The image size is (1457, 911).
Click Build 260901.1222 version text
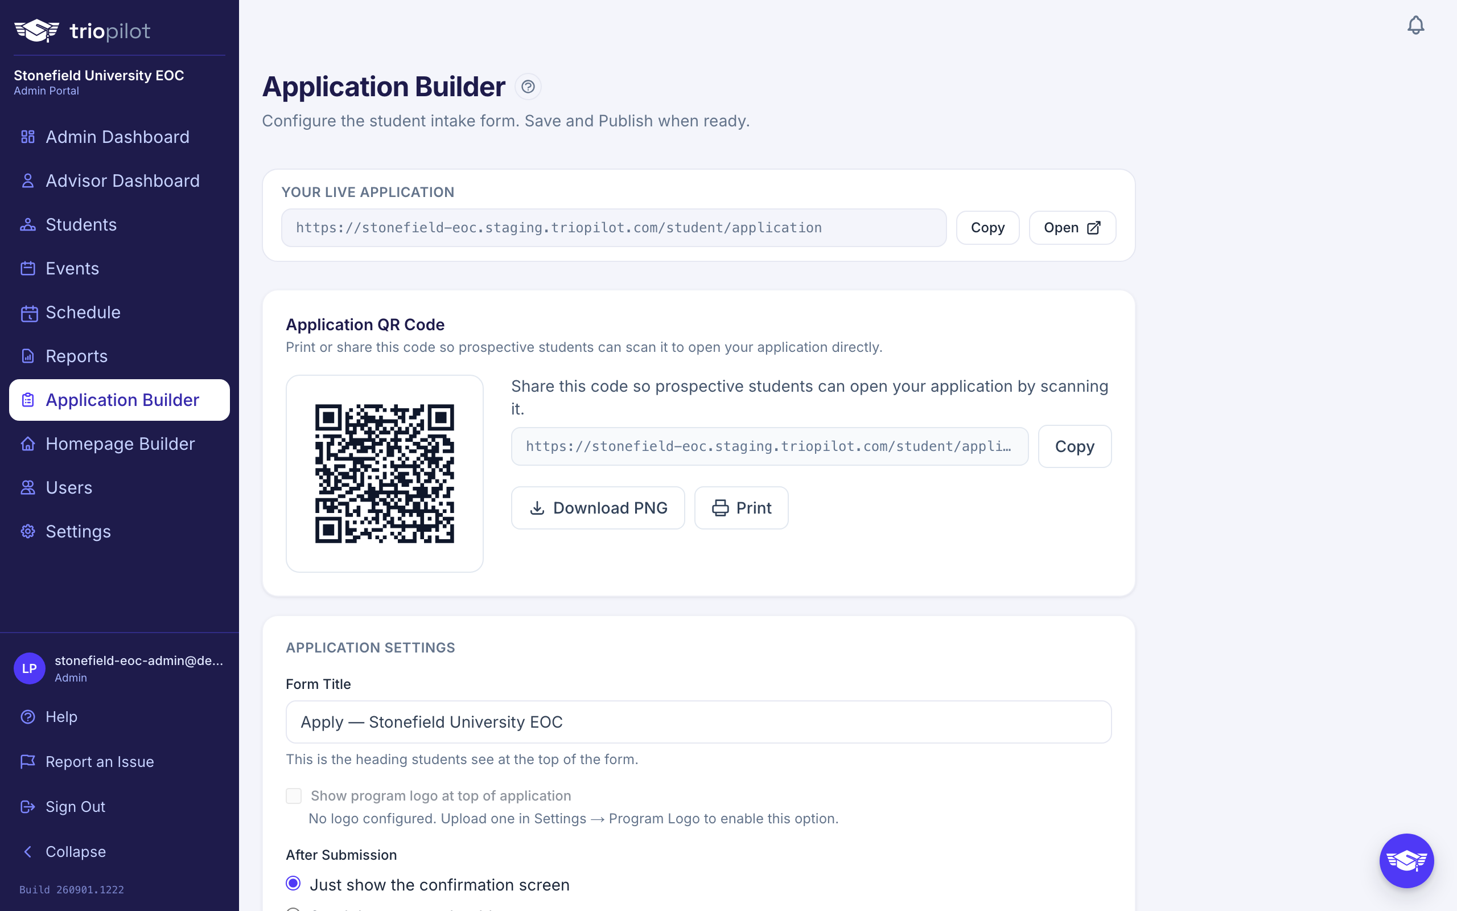point(72,889)
